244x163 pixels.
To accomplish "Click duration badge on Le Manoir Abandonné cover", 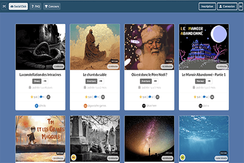I will coord(222,66).
